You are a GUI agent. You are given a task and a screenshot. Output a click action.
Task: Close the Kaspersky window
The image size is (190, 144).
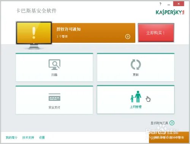(x=179, y=4)
